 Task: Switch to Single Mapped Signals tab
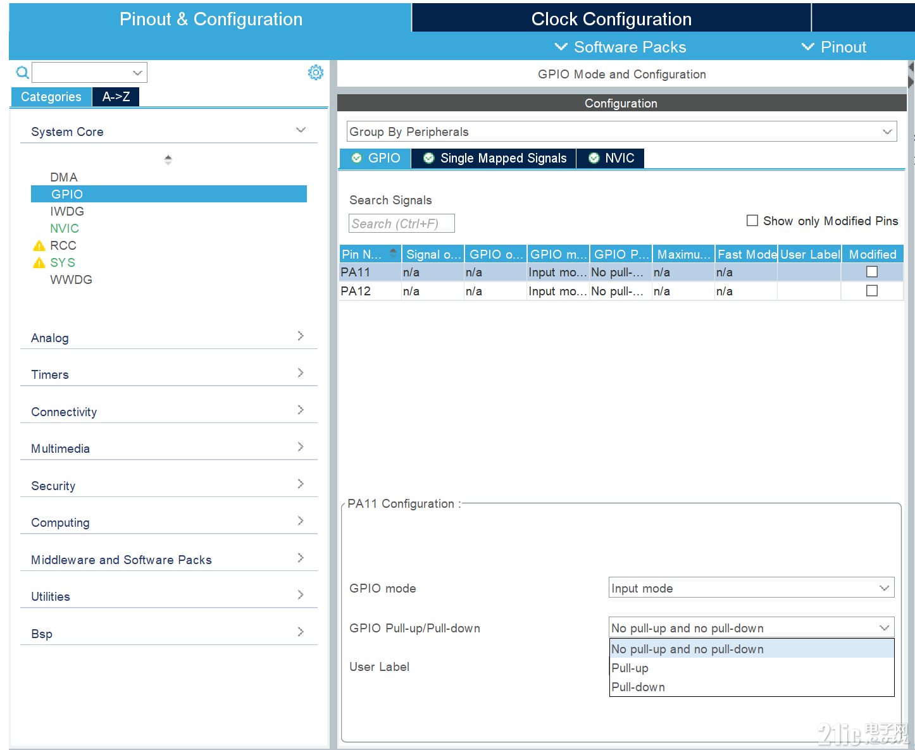click(x=494, y=158)
